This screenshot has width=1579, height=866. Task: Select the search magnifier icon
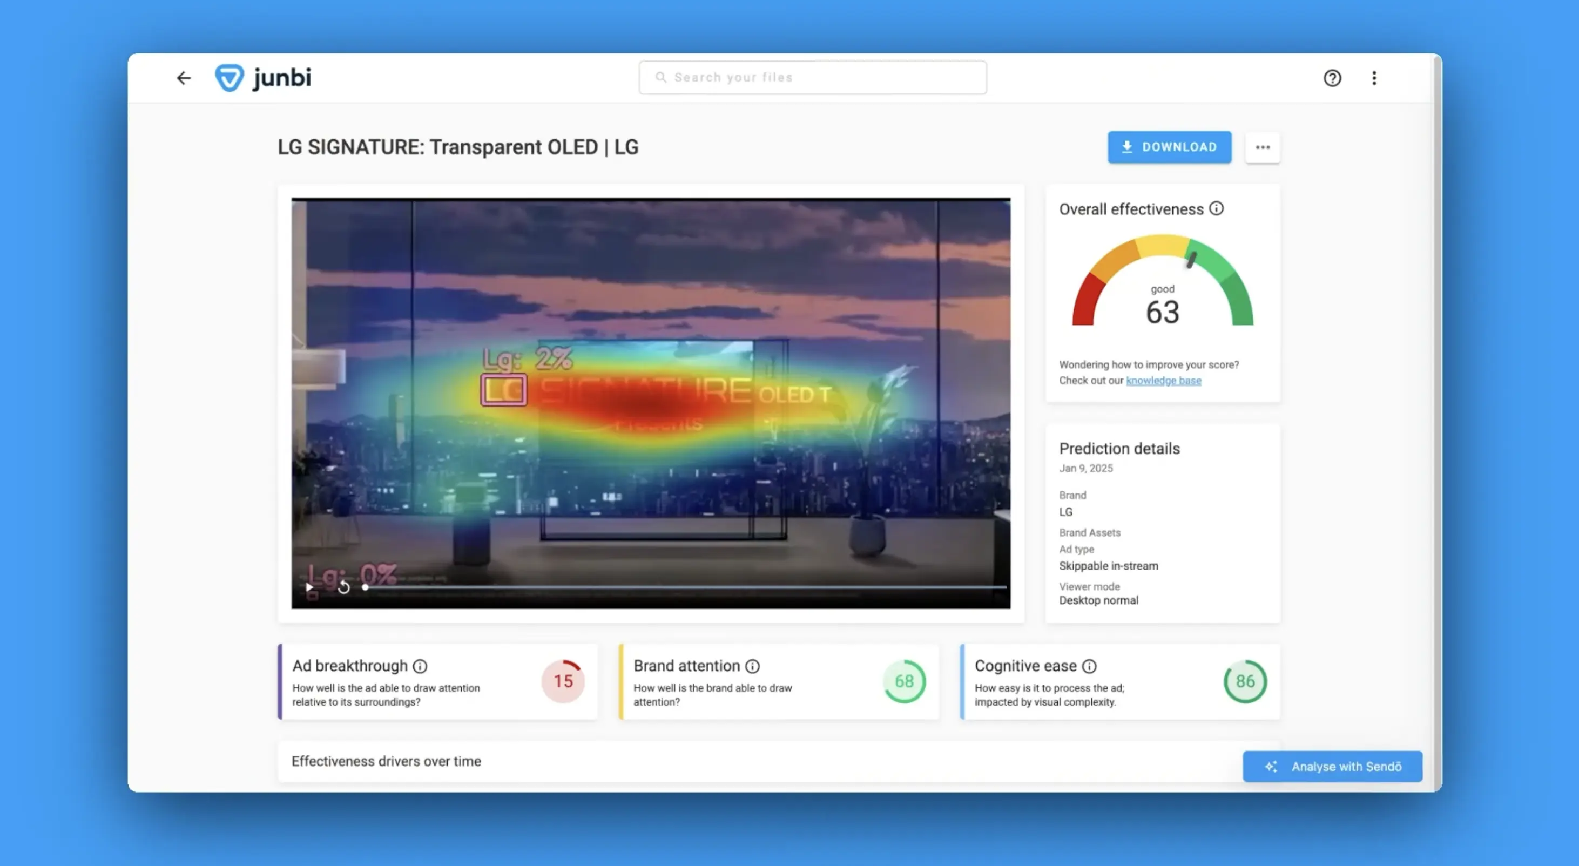coord(660,77)
